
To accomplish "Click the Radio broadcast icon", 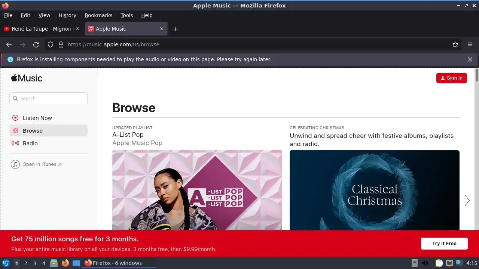I will (15, 143).
